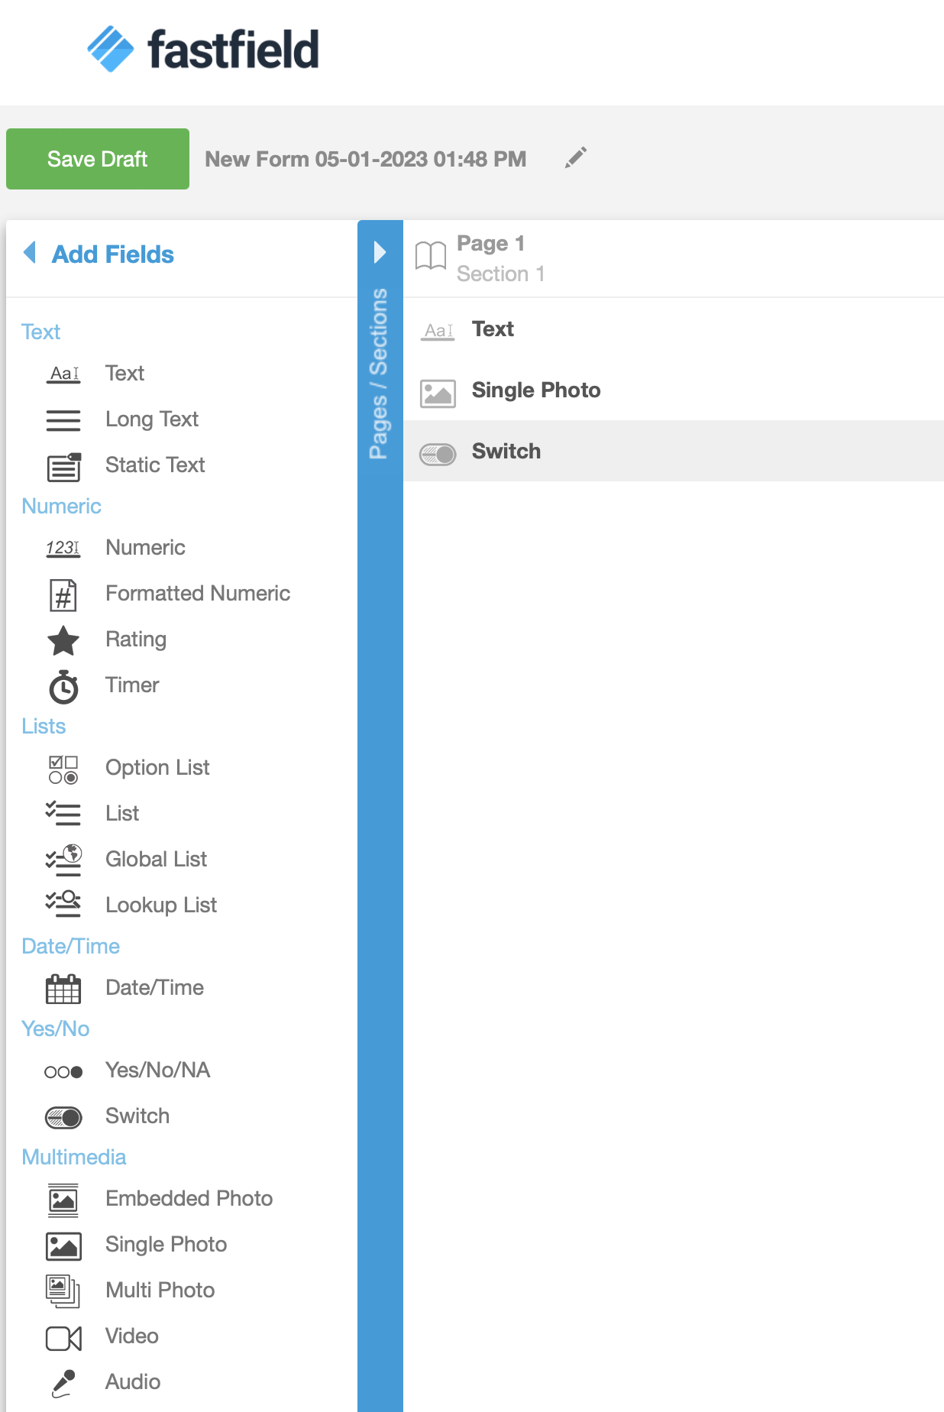
Task: Click the pencil icon to rename form
Action: click(576, 158)
